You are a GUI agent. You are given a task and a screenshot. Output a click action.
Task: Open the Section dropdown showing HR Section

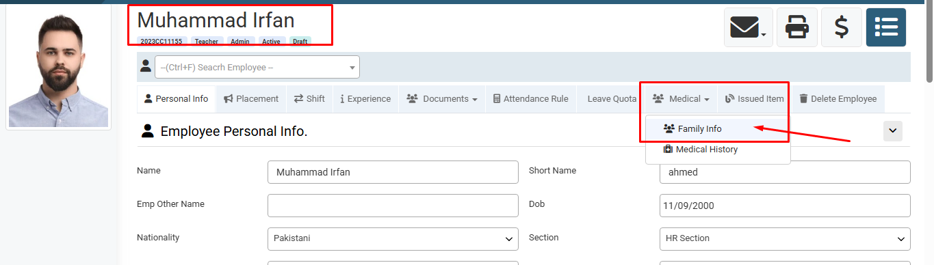point(785,239)
